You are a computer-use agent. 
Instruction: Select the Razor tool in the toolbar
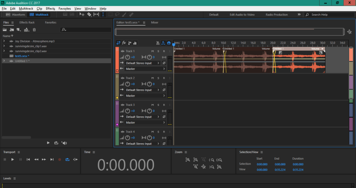click(x=89, y=14)
